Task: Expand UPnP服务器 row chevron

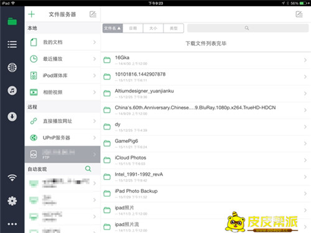Action: pyautogui.click(x=95, y=137)
